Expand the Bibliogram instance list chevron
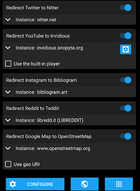Viewport: 140px width, 191px height. [8, 92]
